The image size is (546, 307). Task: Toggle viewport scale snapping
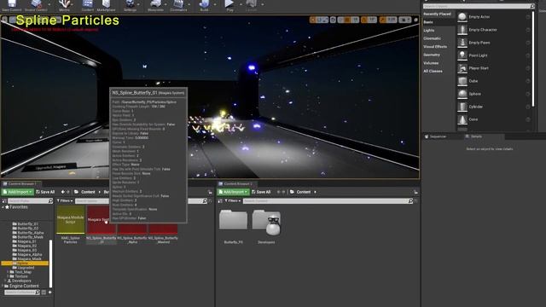click(x=383, y=20)
